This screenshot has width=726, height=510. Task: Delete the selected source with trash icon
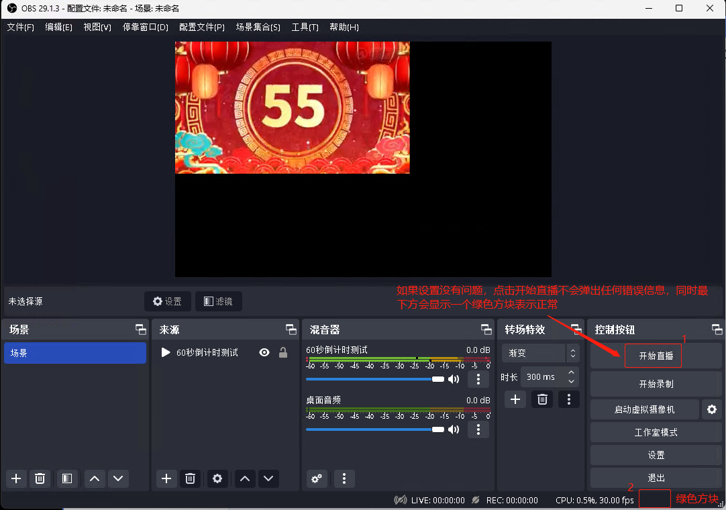point(190,478)
